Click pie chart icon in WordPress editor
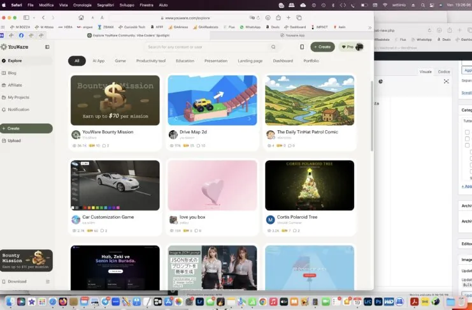This screenshot has width=472, height=310. pos(380,82)
